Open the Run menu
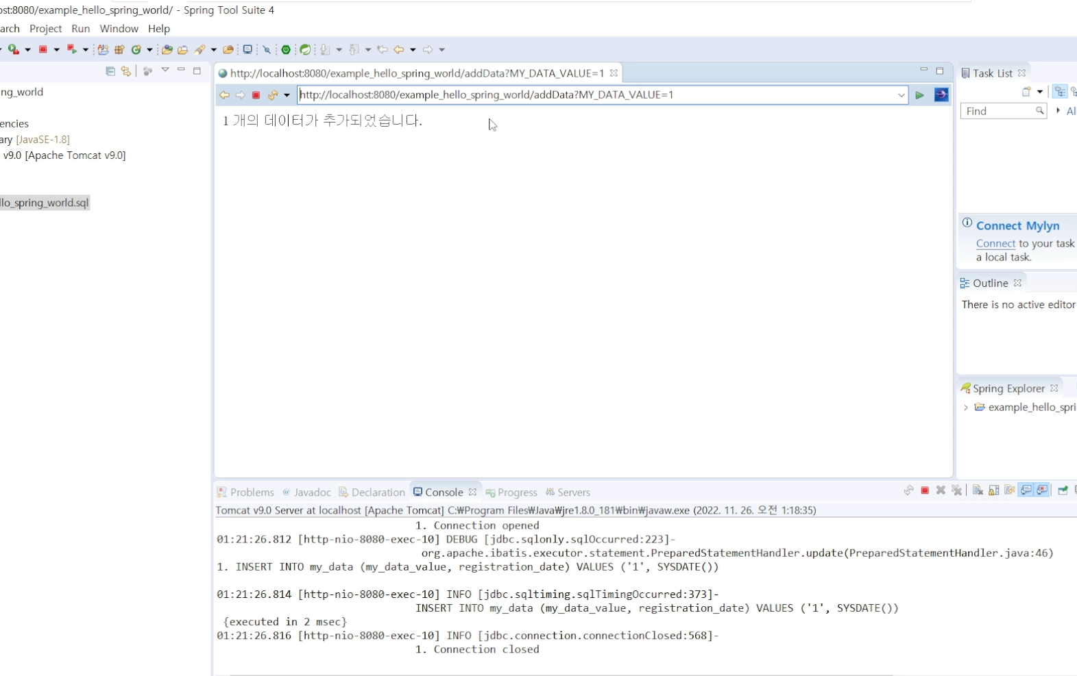This screenshot has width=1077, height=676. [81, 29]
